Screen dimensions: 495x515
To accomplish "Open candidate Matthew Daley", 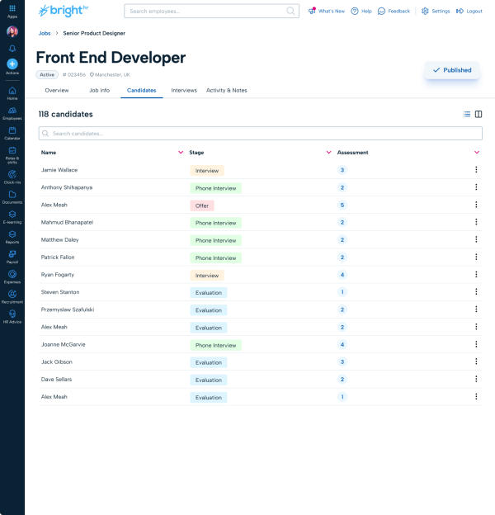I will click(x=59, y=240).
